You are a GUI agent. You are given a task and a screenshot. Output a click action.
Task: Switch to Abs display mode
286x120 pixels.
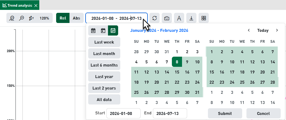tap(76, 18)
